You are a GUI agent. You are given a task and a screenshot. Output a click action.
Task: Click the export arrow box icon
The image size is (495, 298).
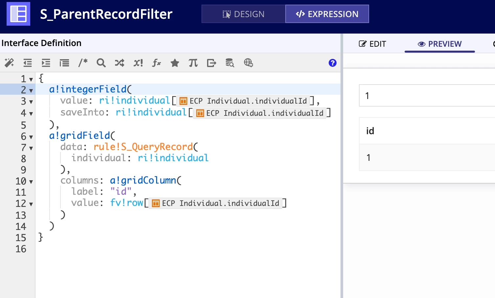click(212, 62)
